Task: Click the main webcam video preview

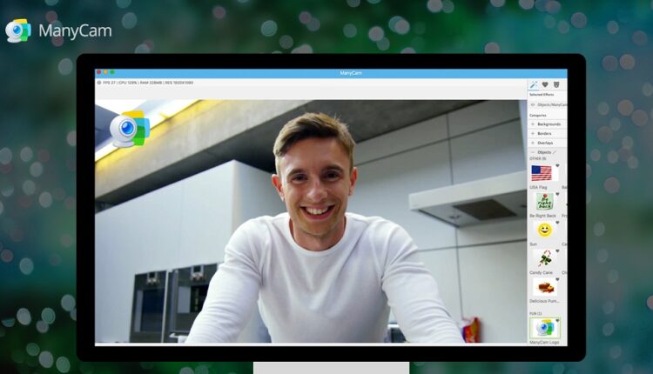Action: pos(311,221)
